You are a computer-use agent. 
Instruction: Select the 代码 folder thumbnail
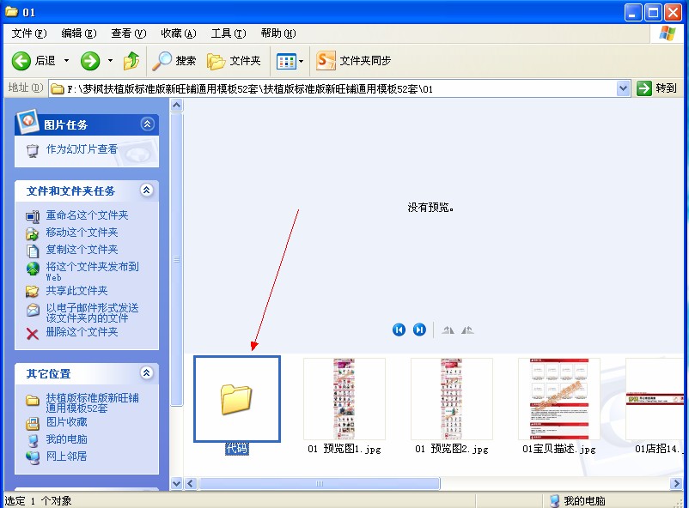tap(236, 399)
